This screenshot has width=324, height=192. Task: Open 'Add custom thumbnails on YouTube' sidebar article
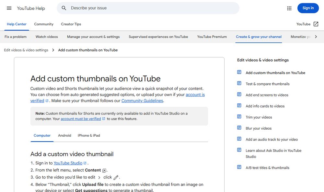[x=275, y=73]
